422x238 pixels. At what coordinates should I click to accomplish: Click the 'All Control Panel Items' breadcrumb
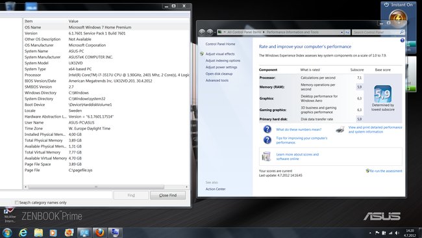(244, 32)
